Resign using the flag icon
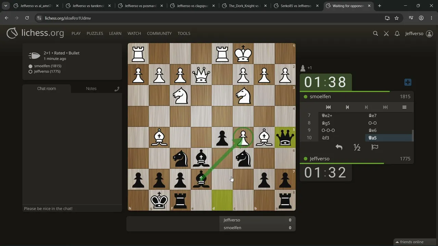The width and height of the screenshot is (438, 246). pos(375,147)
